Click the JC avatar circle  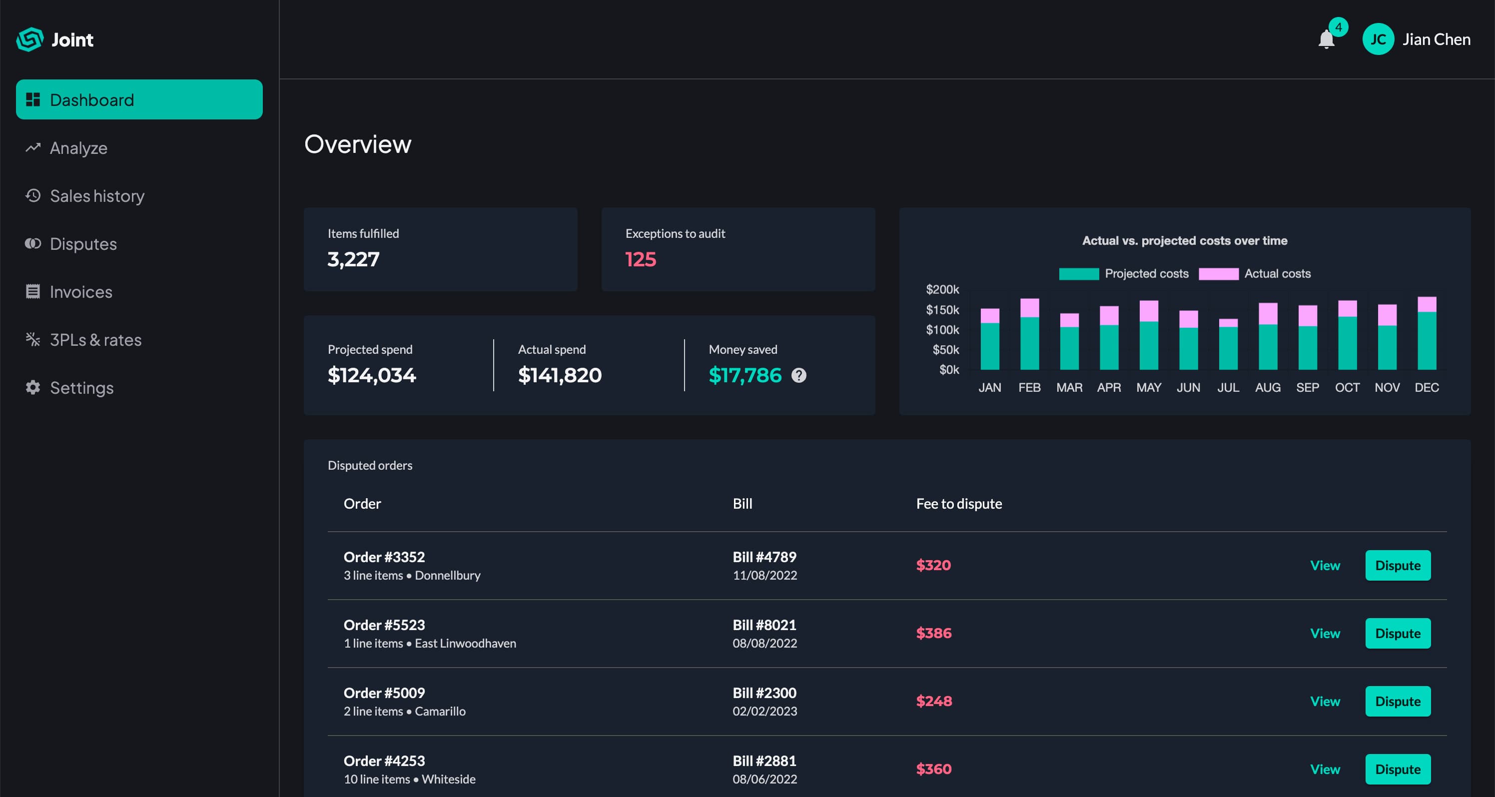pyautogui.click(x=1379, y=39)
